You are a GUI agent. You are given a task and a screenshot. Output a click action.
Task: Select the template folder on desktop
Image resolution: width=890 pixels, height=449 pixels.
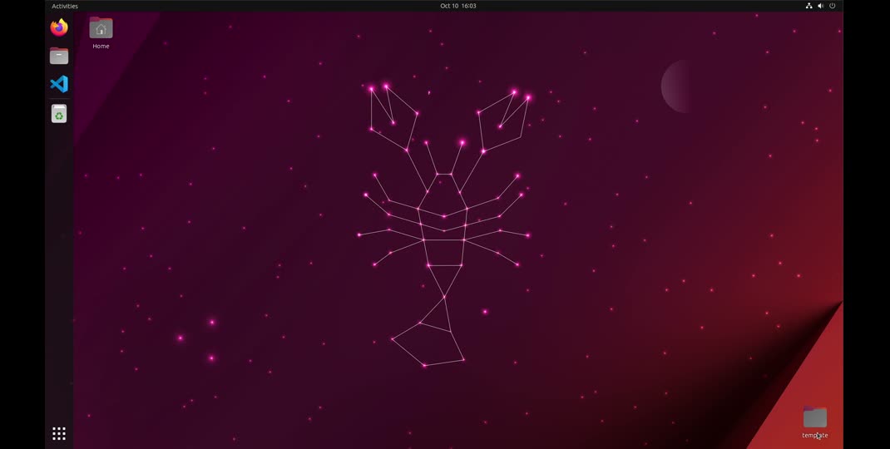pyautogui.click(x=815, y=417)
